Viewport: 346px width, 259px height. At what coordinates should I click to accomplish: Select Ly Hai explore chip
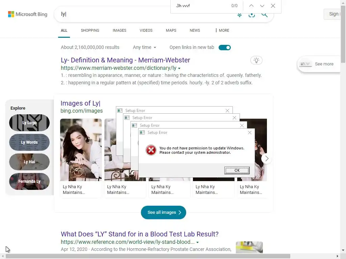point(29,162)
